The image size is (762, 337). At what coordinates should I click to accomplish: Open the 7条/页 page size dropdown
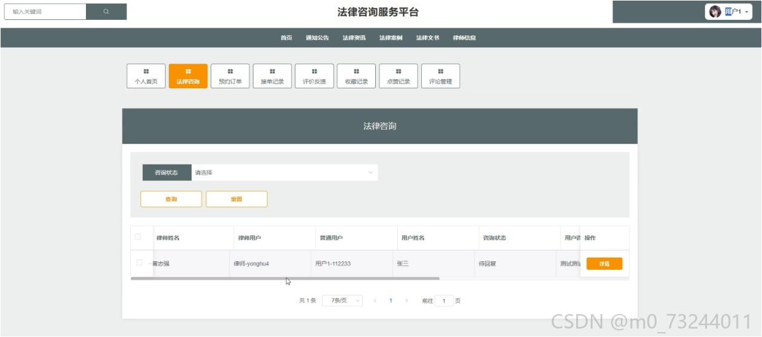coord(343,300)
